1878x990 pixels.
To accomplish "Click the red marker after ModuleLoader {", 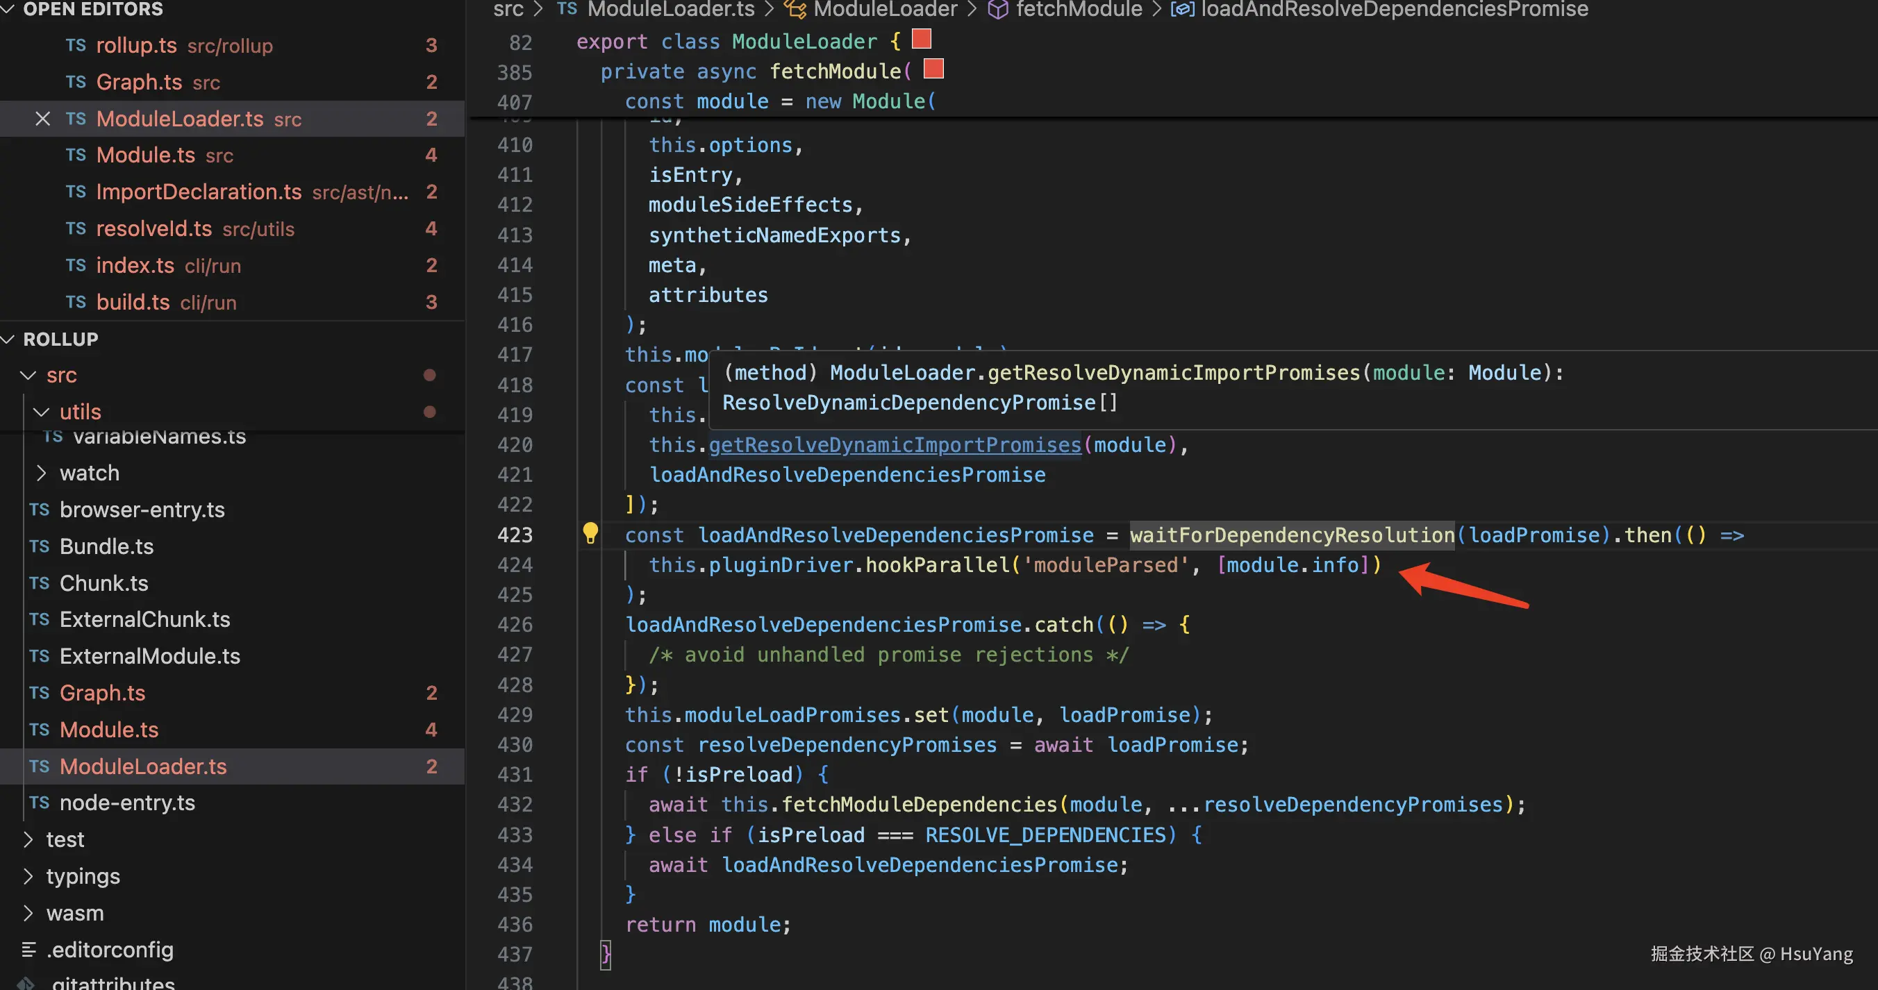I will click(x=922, y=39).
